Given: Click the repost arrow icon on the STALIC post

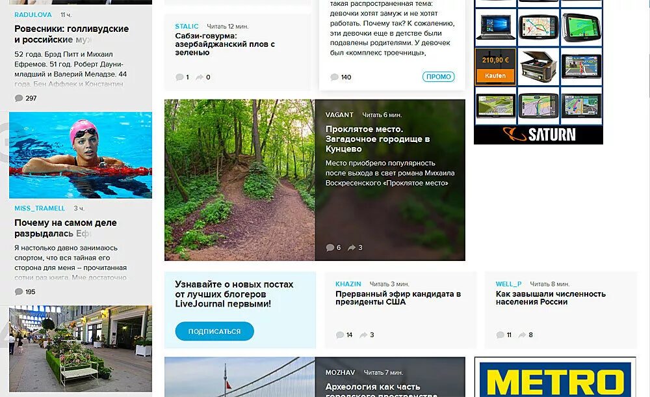Looking at the screenshot, I should point(200,77).
